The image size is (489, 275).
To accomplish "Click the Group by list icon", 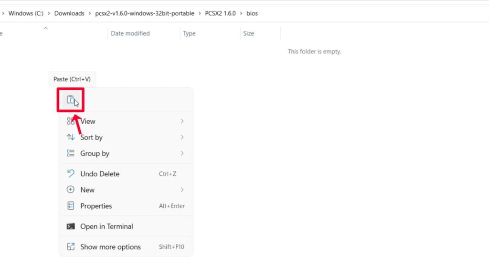I will (71, 153).
